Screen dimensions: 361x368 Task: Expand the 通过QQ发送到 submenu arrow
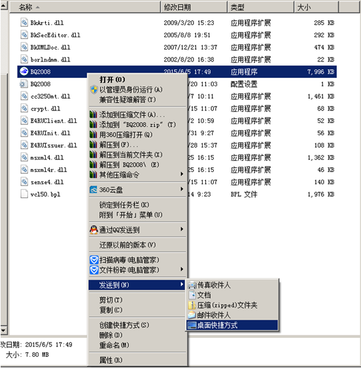click(182, 229)
